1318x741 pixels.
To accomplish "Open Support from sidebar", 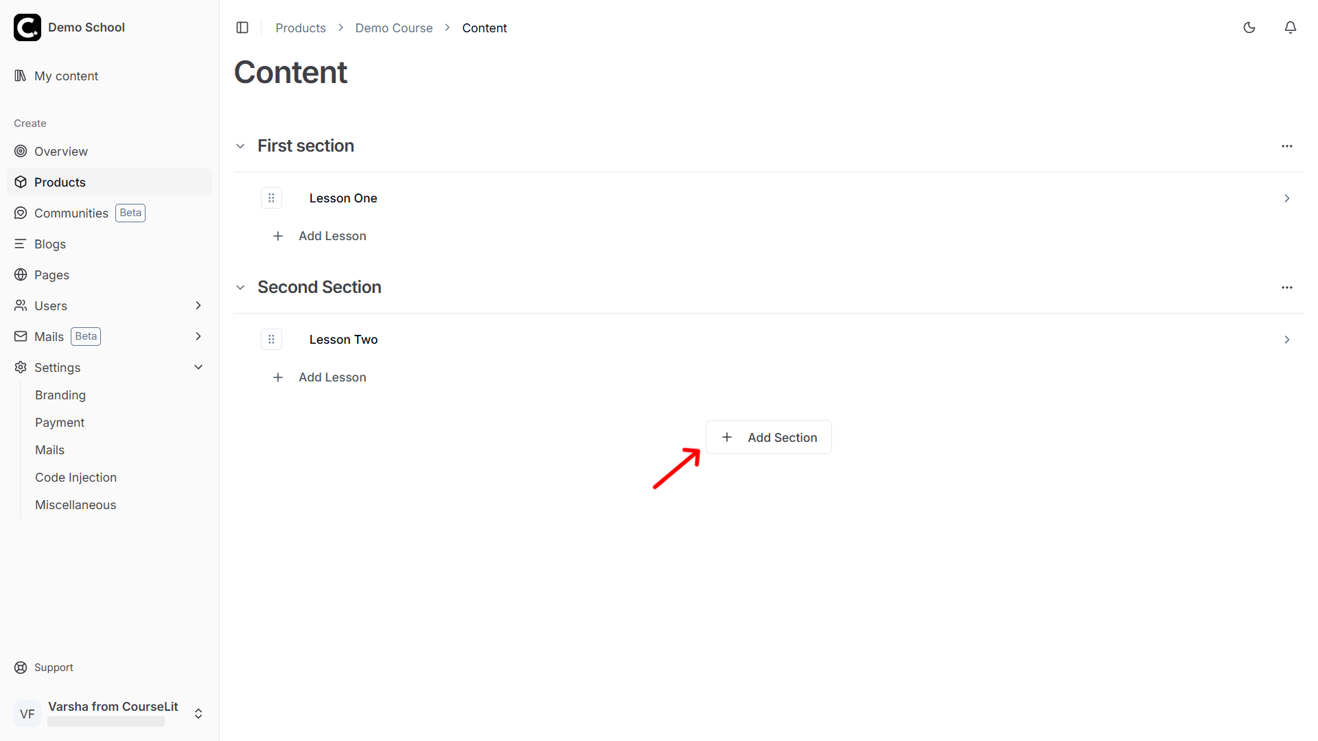I will click(x=54, y=668).
